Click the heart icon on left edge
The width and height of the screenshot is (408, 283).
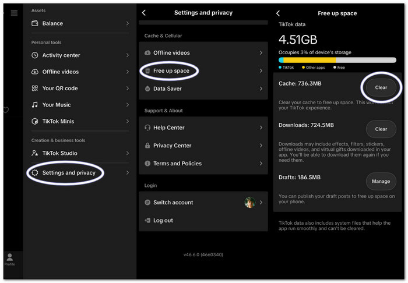[x=6, y=110]
